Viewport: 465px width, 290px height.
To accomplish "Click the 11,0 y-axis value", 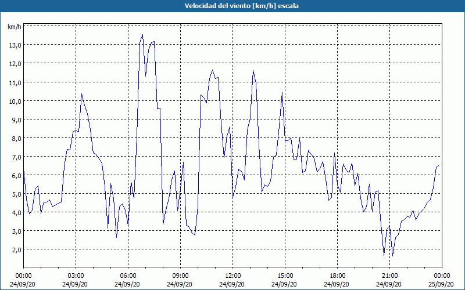I will tap(15, 82).
